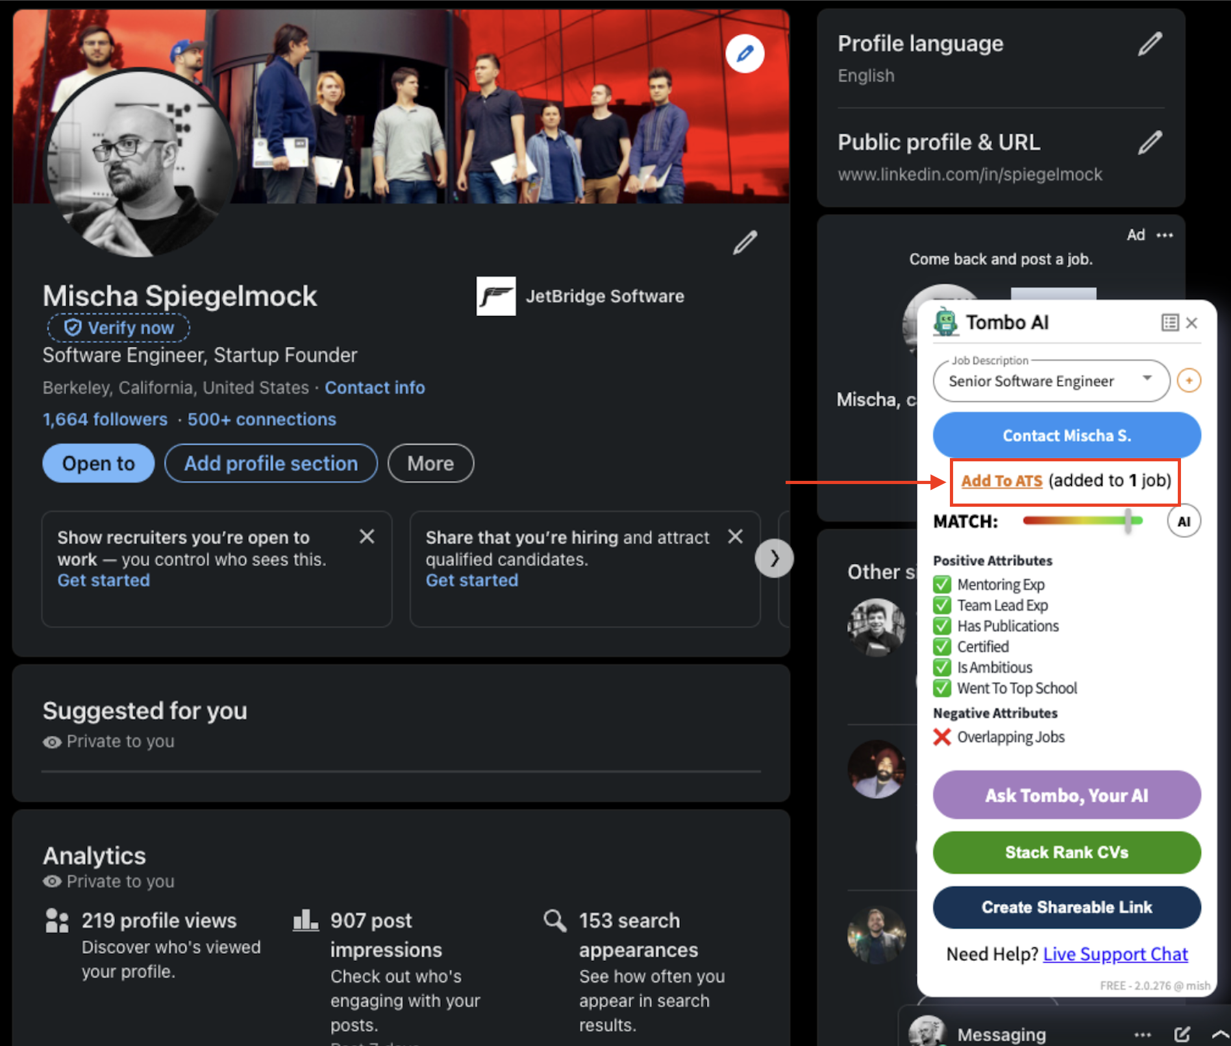Click the round AI match button
1231x1046 pixels.
coord(1184,522)
